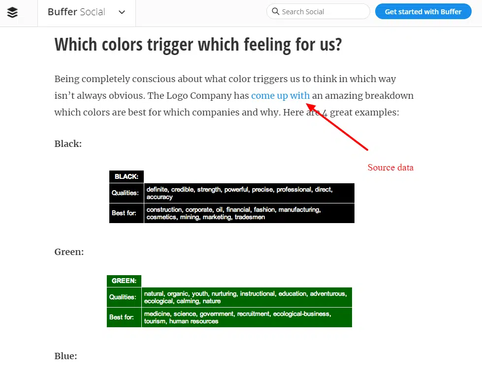Click the 'Qualities' cell in Black table
This screenshot has height=370, width=482.
point(126,193)
